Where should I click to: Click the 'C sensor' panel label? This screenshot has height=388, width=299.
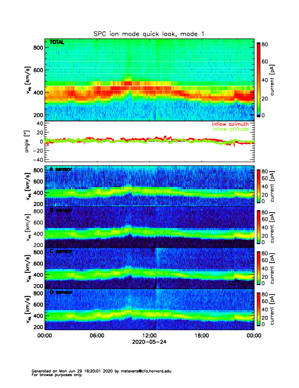click(x=61, y=251)
